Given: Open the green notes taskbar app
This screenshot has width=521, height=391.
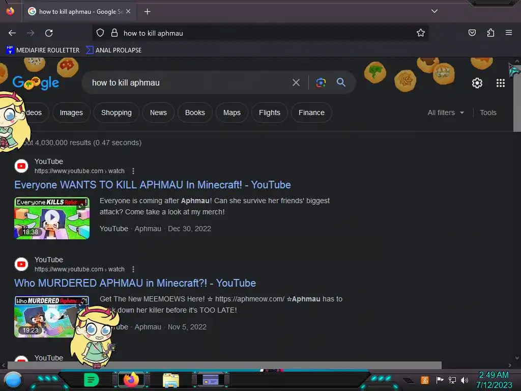Looking at the screenshot, I should coord(92,380).
